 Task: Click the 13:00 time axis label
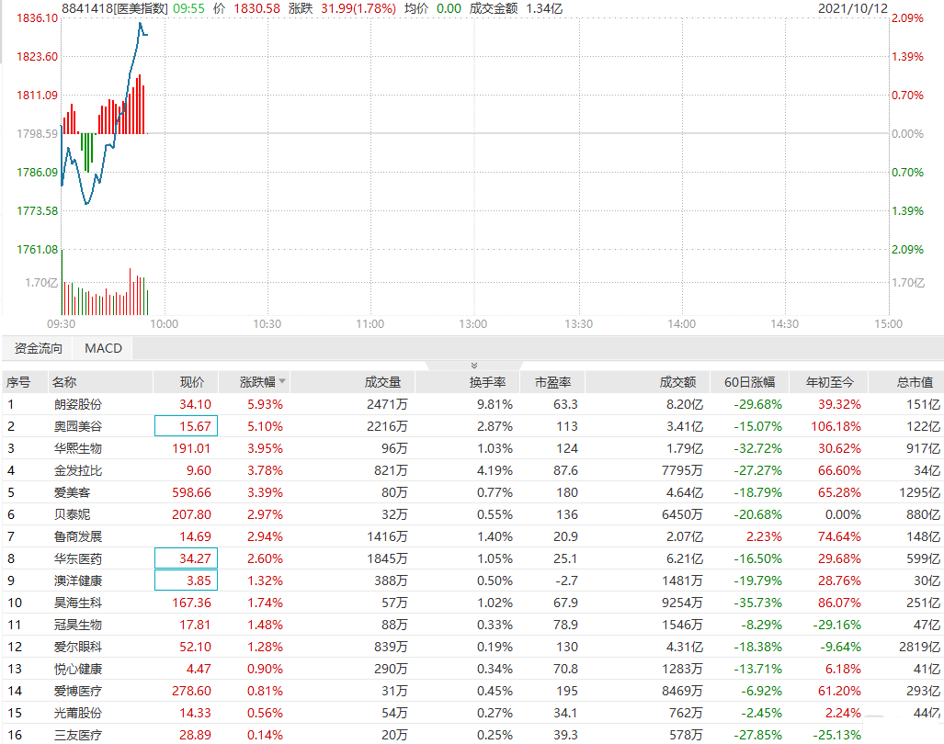point(473,324)
